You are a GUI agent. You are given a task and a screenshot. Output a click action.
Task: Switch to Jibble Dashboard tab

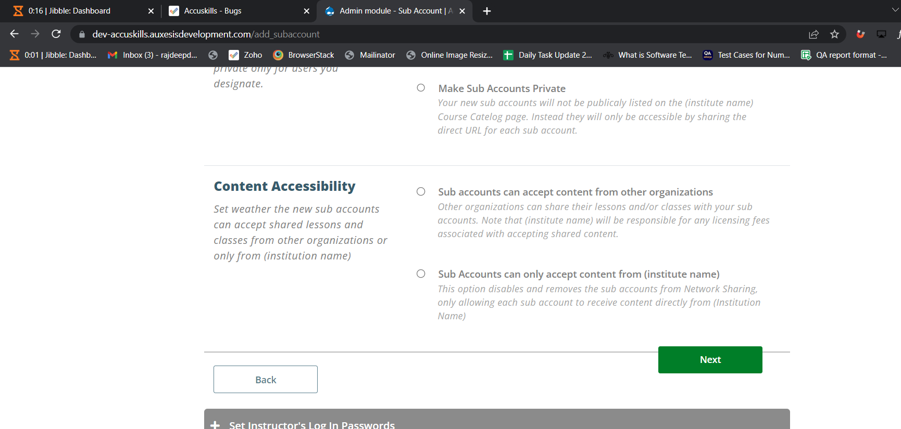coord(78,11)
